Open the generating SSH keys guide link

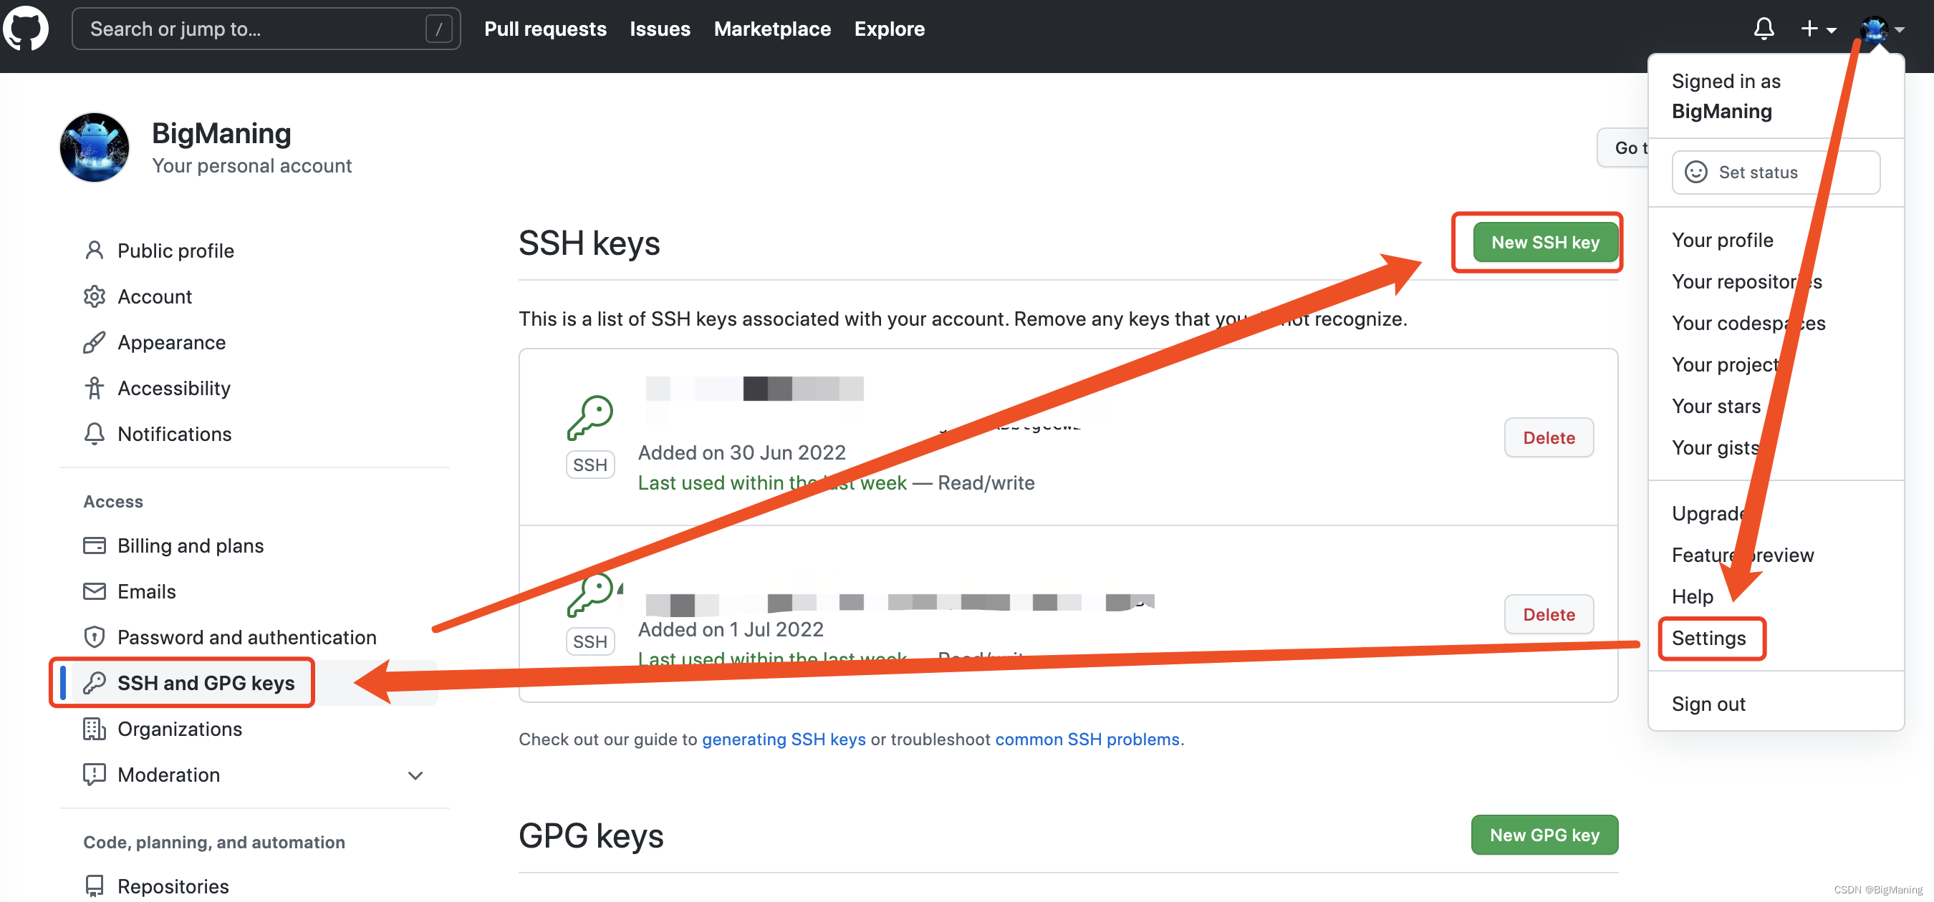pos(783,739)
